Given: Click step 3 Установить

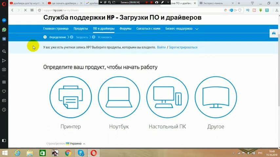Looking at the screenshot, I should pyautogui.click(x=102, y=37).
